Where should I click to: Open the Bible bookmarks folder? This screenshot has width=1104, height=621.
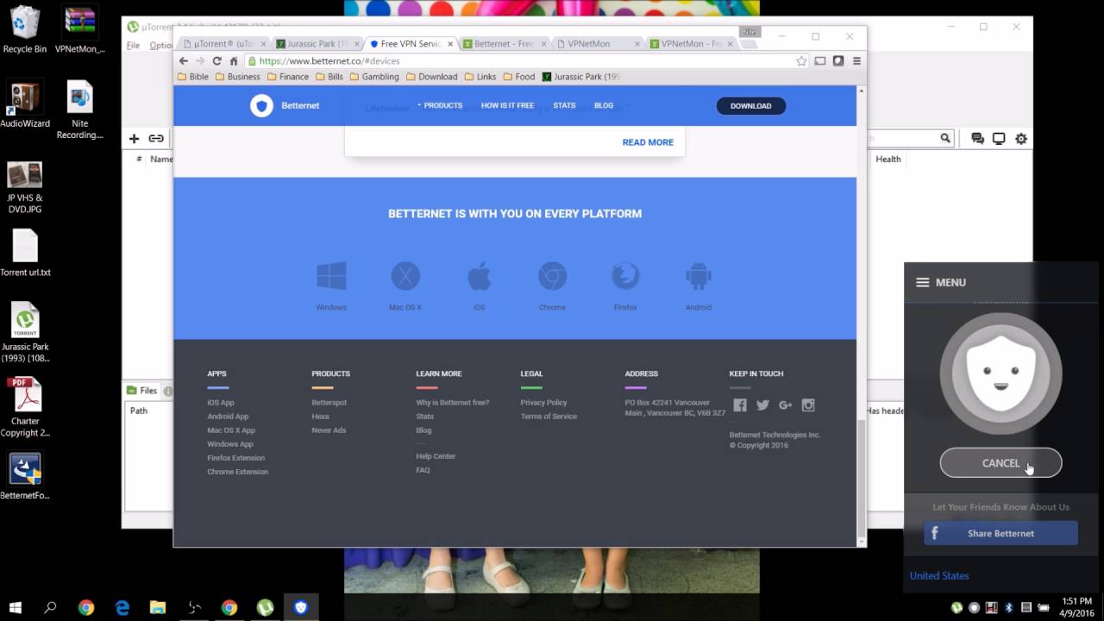[x=193, y=77]
